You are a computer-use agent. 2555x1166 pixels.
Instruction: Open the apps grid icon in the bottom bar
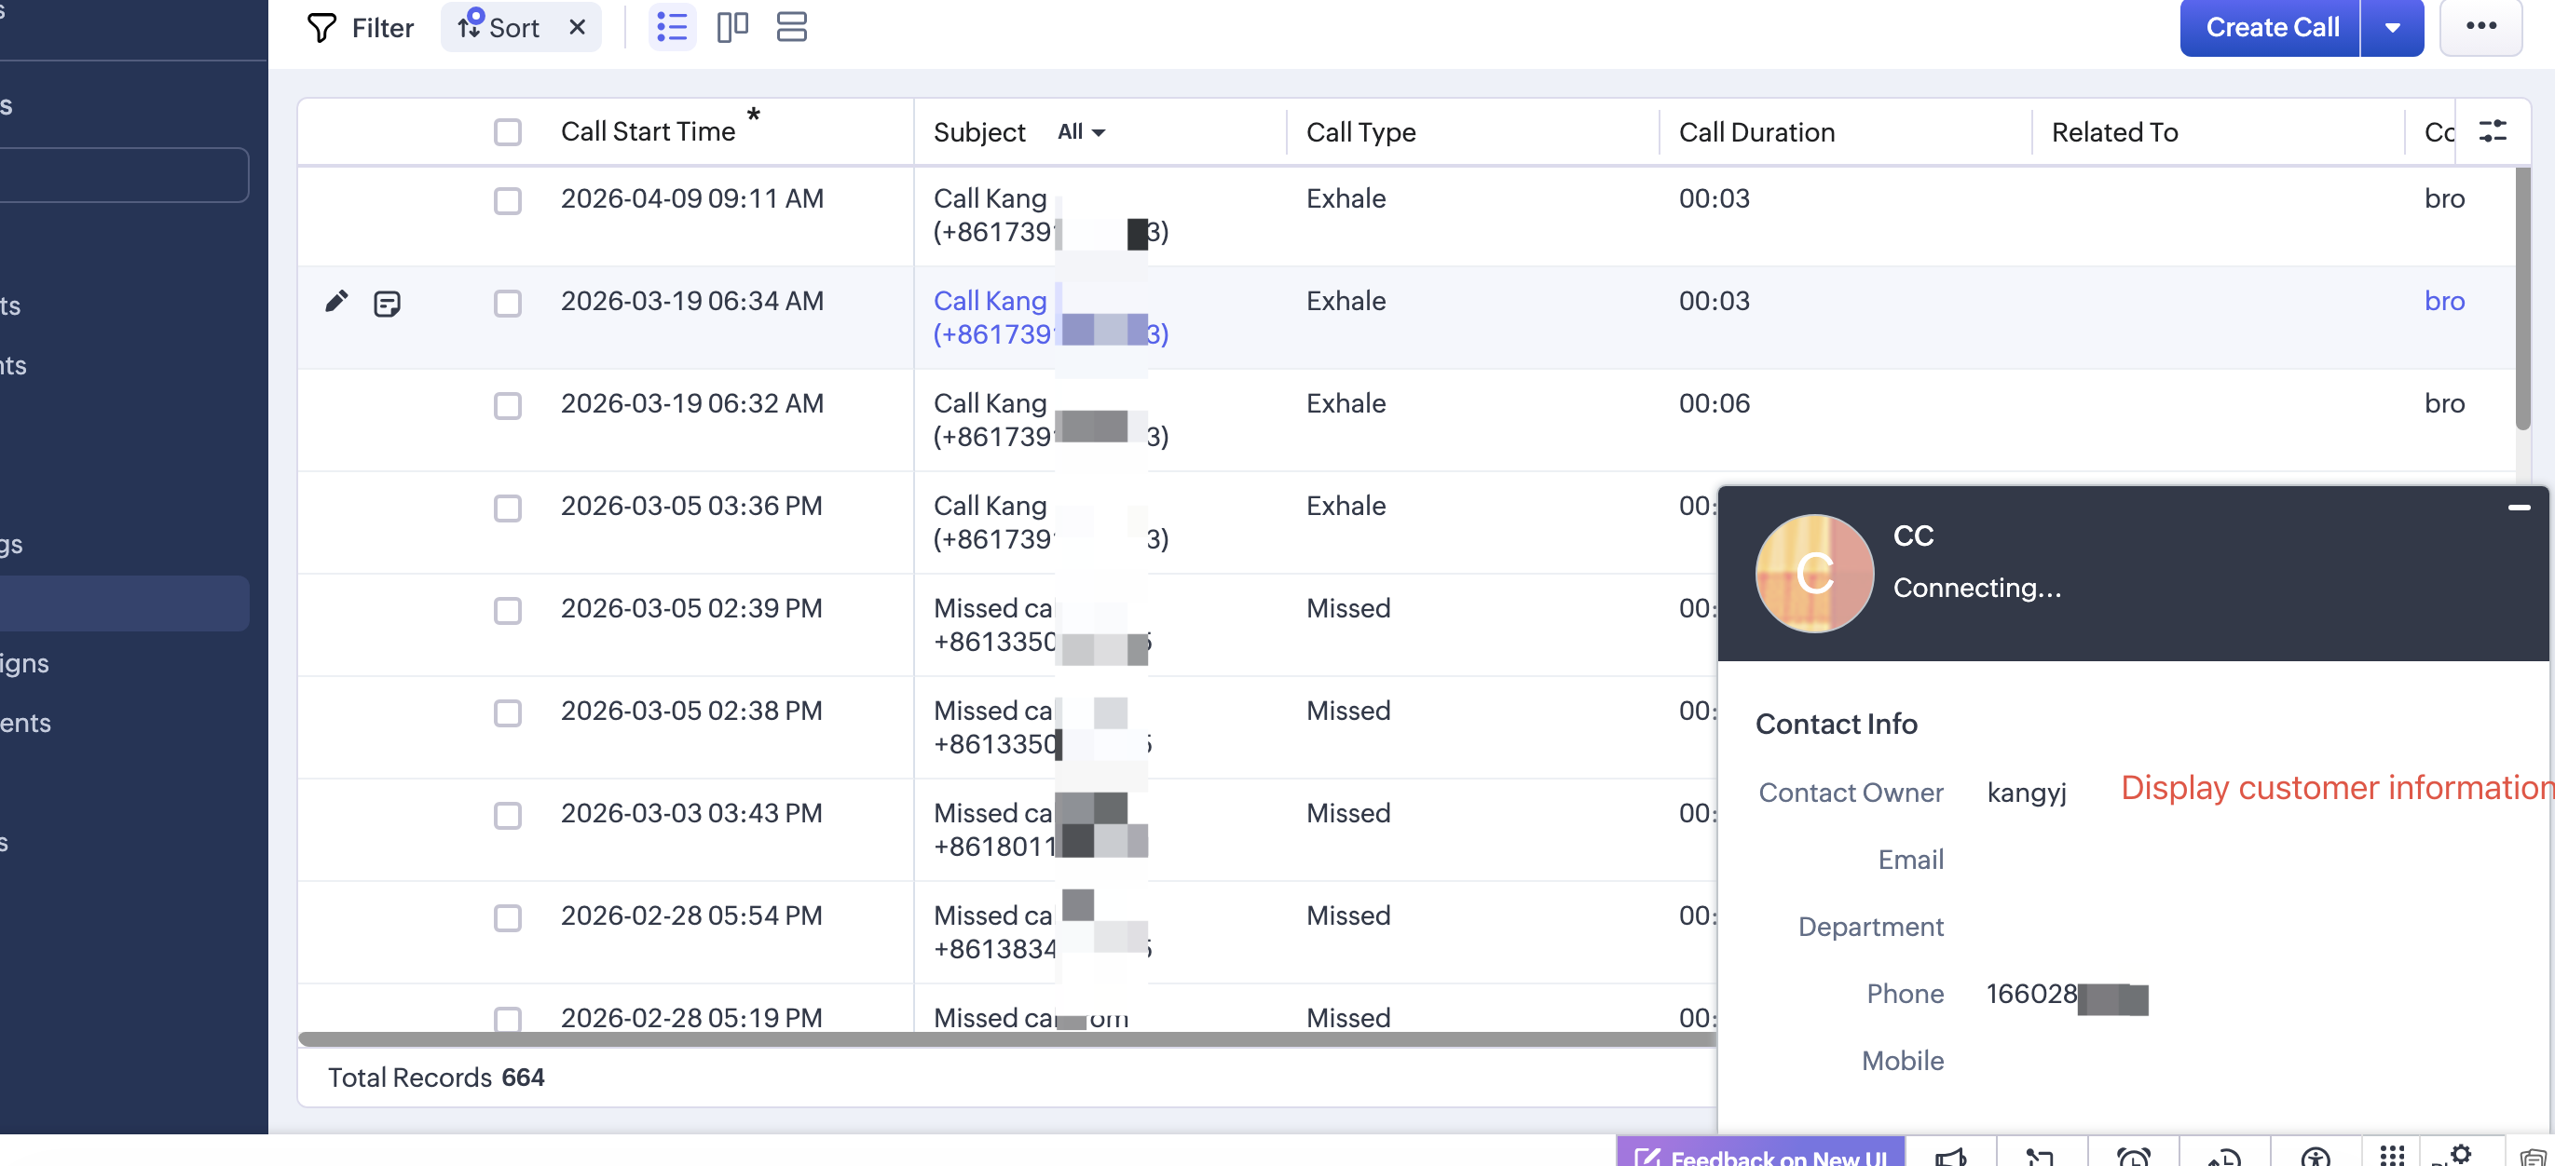click(2391, 1155)
